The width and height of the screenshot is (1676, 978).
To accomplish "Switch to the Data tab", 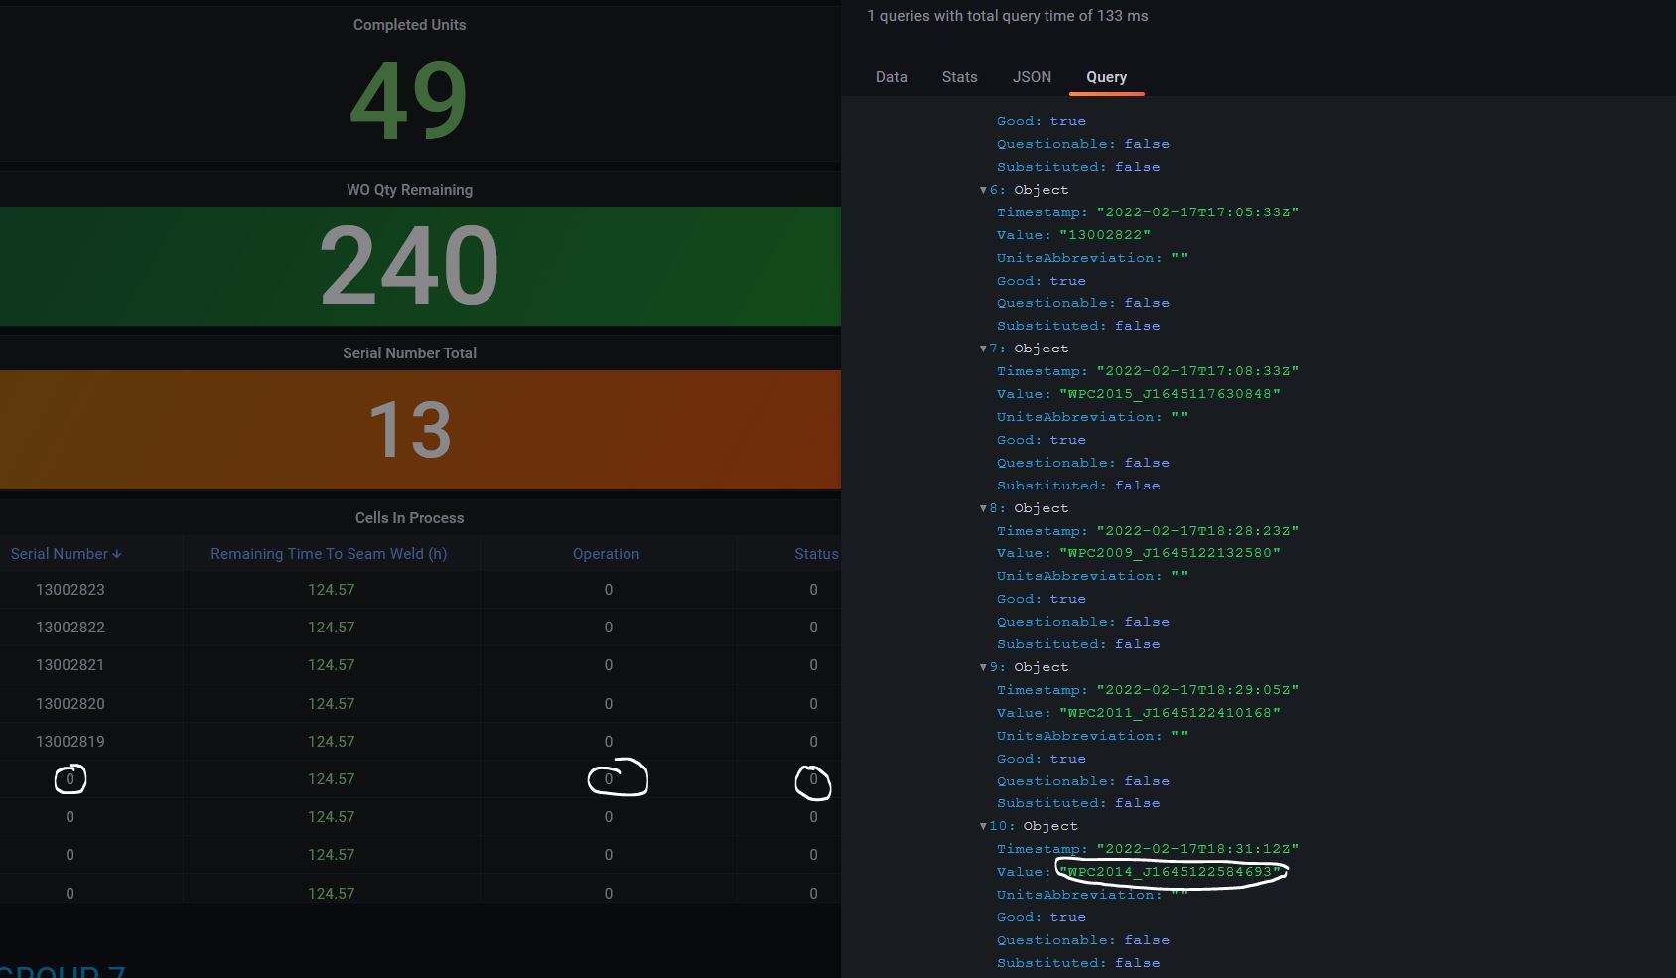I will 891,77.
